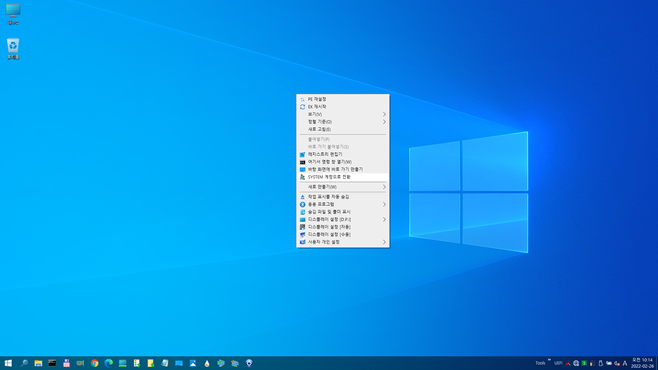
Task: Click the red-green triangle tray icon
Action: [x=568, y=363]
